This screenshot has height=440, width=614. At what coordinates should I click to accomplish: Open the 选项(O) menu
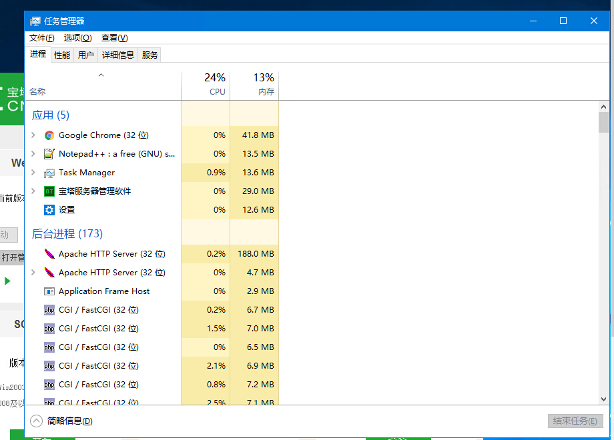(77, 38)
